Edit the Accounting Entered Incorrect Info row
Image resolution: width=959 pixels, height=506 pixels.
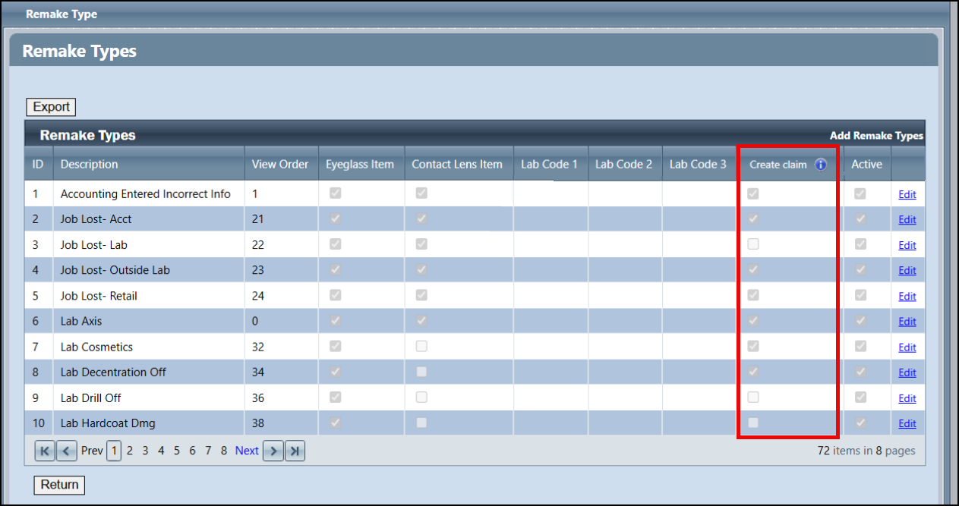(x=907, y=195)
